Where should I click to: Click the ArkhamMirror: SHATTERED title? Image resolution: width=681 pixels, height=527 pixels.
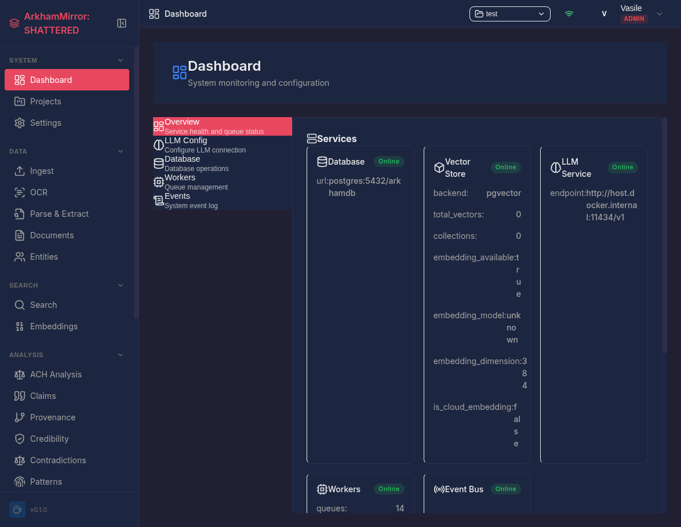click(x=57, y=23)
